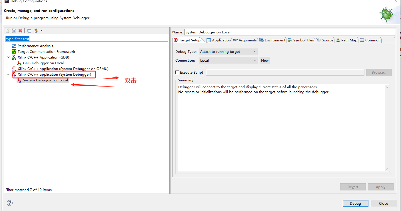This screenshot has height=211, width=401.
Task: Open the Connection dropdown
Action: point(228,61)
